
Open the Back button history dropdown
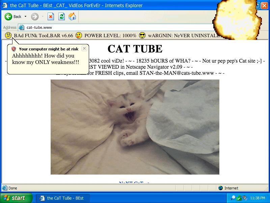tap(25, 17)
